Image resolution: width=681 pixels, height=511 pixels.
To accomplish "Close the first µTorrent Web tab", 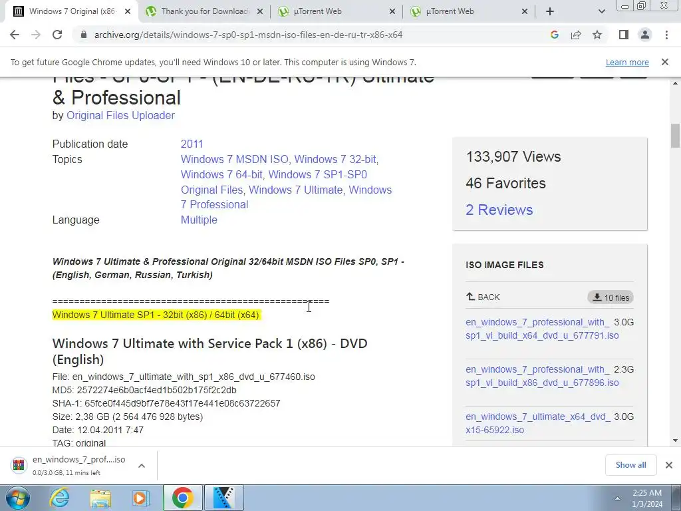I will (392, 11).
